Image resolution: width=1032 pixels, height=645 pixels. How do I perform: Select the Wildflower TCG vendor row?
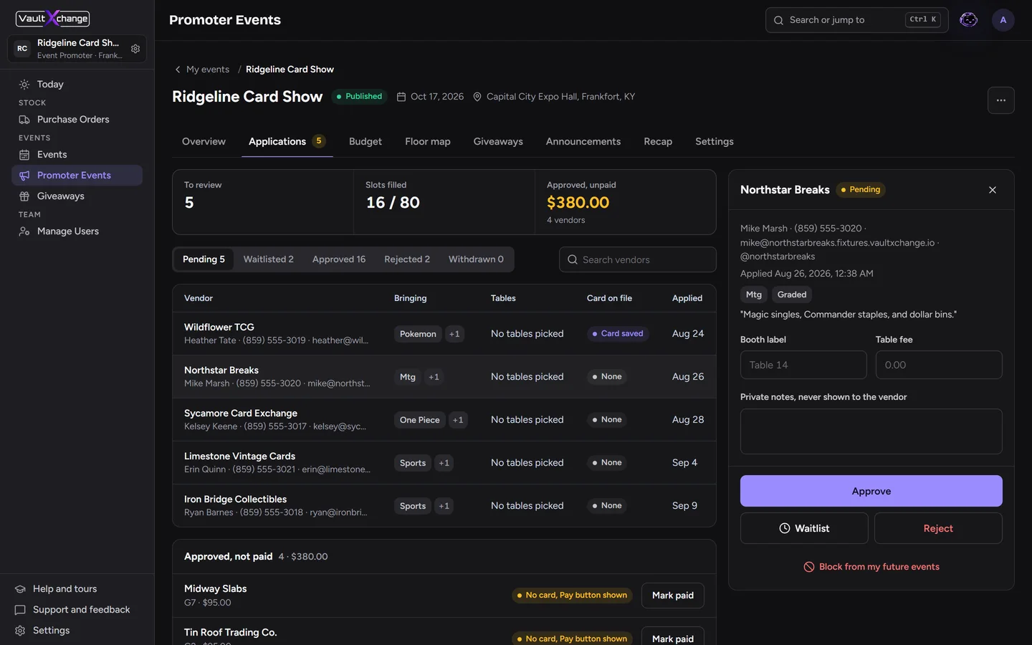point(444,333)
